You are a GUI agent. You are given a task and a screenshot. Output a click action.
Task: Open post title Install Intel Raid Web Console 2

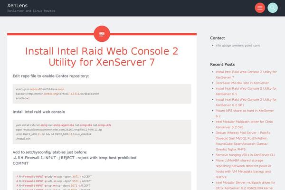click(102, 57)
